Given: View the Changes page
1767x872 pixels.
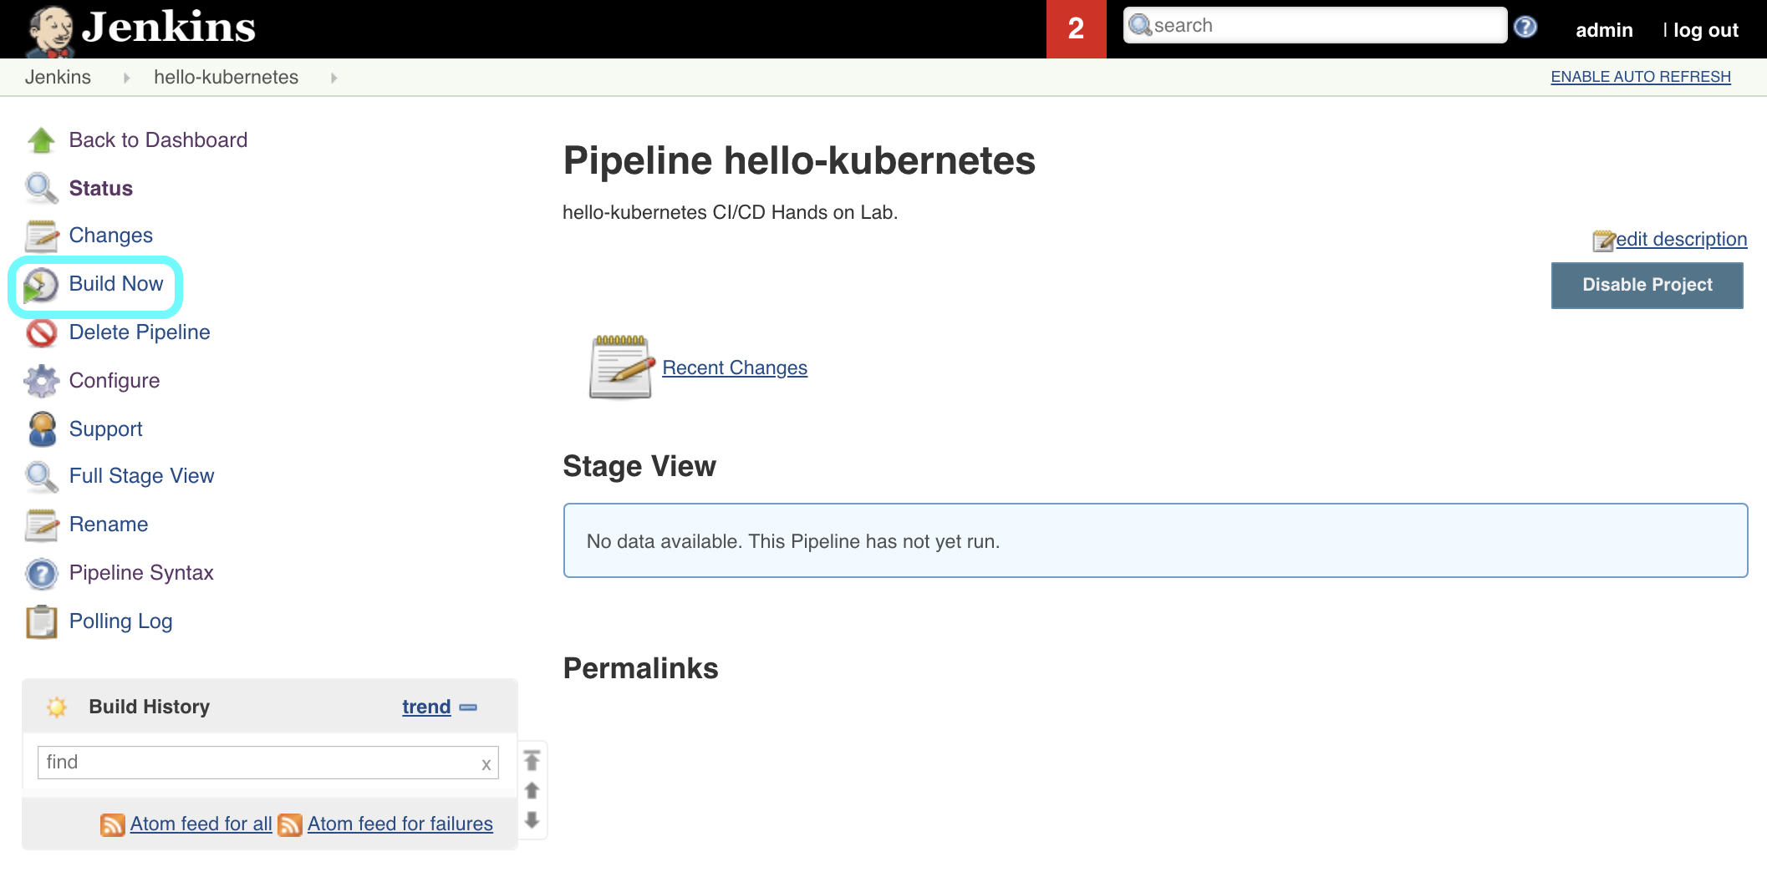Looking at the screenshot, I should click(x=111, y=236).
